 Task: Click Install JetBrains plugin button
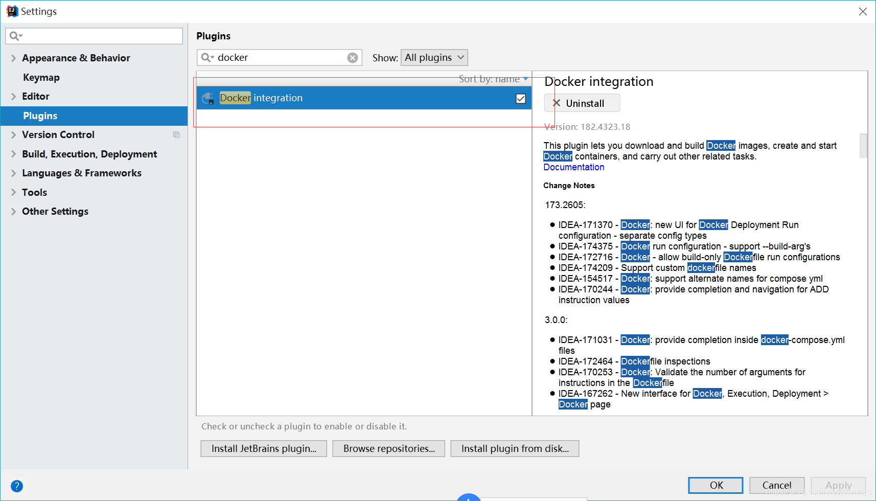[x=264, y=448]
